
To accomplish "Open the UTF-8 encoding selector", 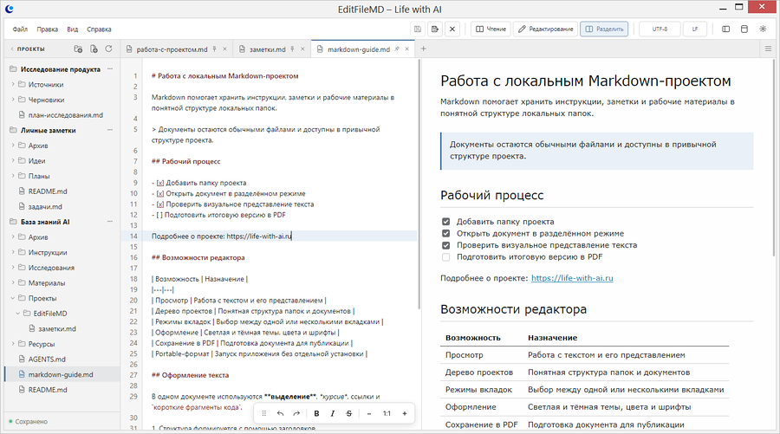I will point(660,29).
